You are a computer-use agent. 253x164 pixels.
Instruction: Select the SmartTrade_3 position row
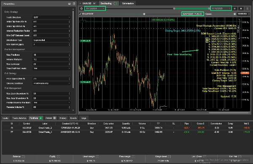(x=126, y=132)
